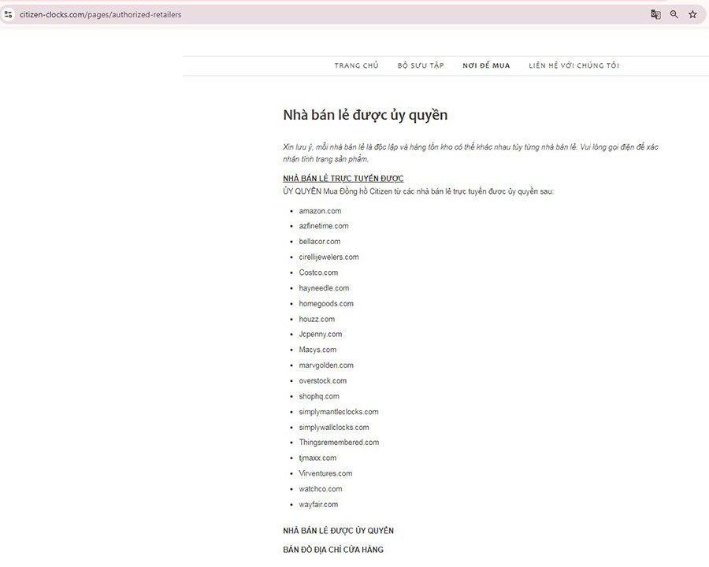Click the wayfair.com retailer link
The width and height of the screenshot is (709, 567).
(x=318, y=505)
